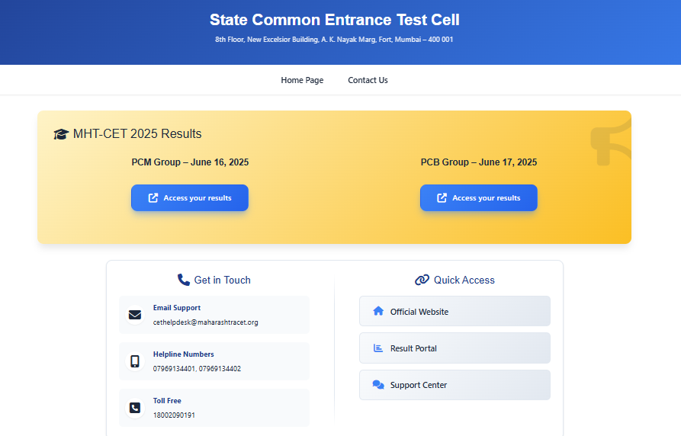This screenshot has height=436, width=681.
Task: Open the Official Website quick link
Action: [455, 311]
